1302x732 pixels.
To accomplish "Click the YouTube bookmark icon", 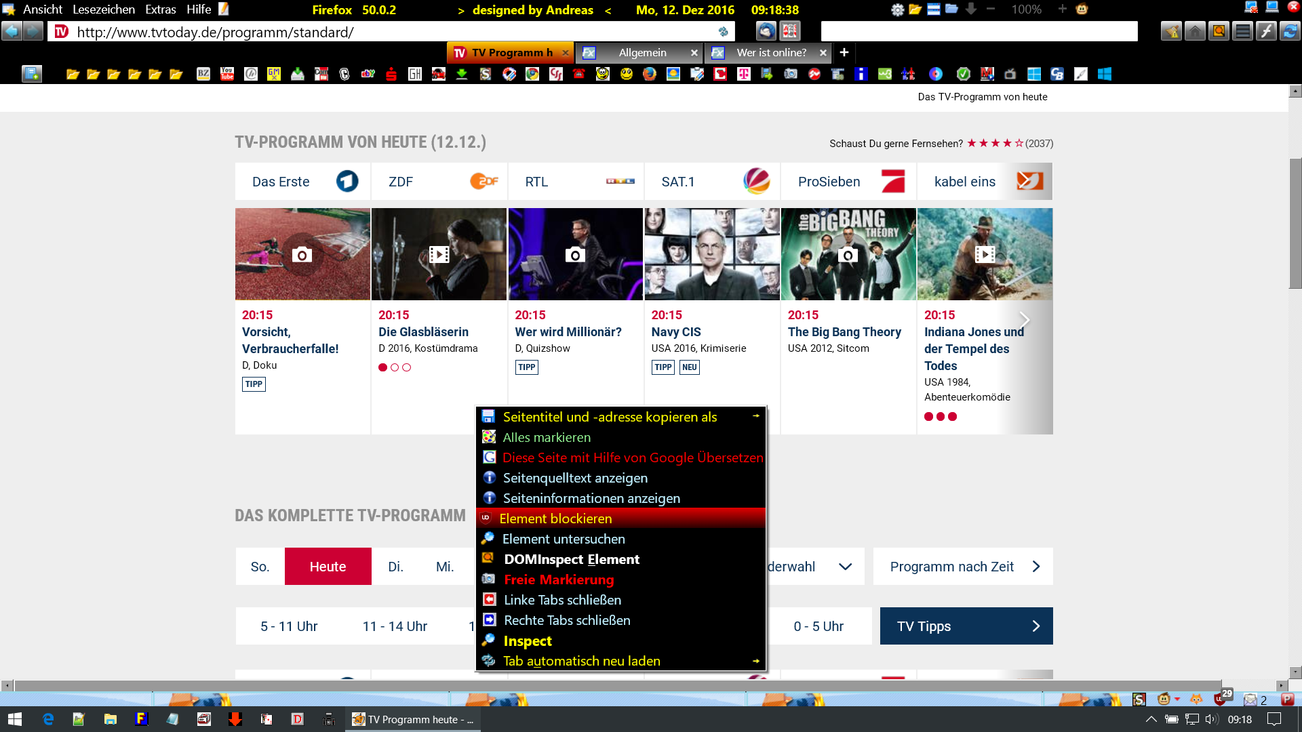I will 227,74.
